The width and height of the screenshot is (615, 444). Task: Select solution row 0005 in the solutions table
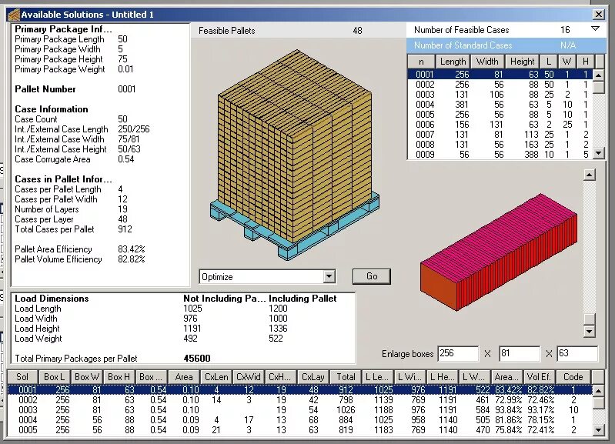click(x=299, y=430)
